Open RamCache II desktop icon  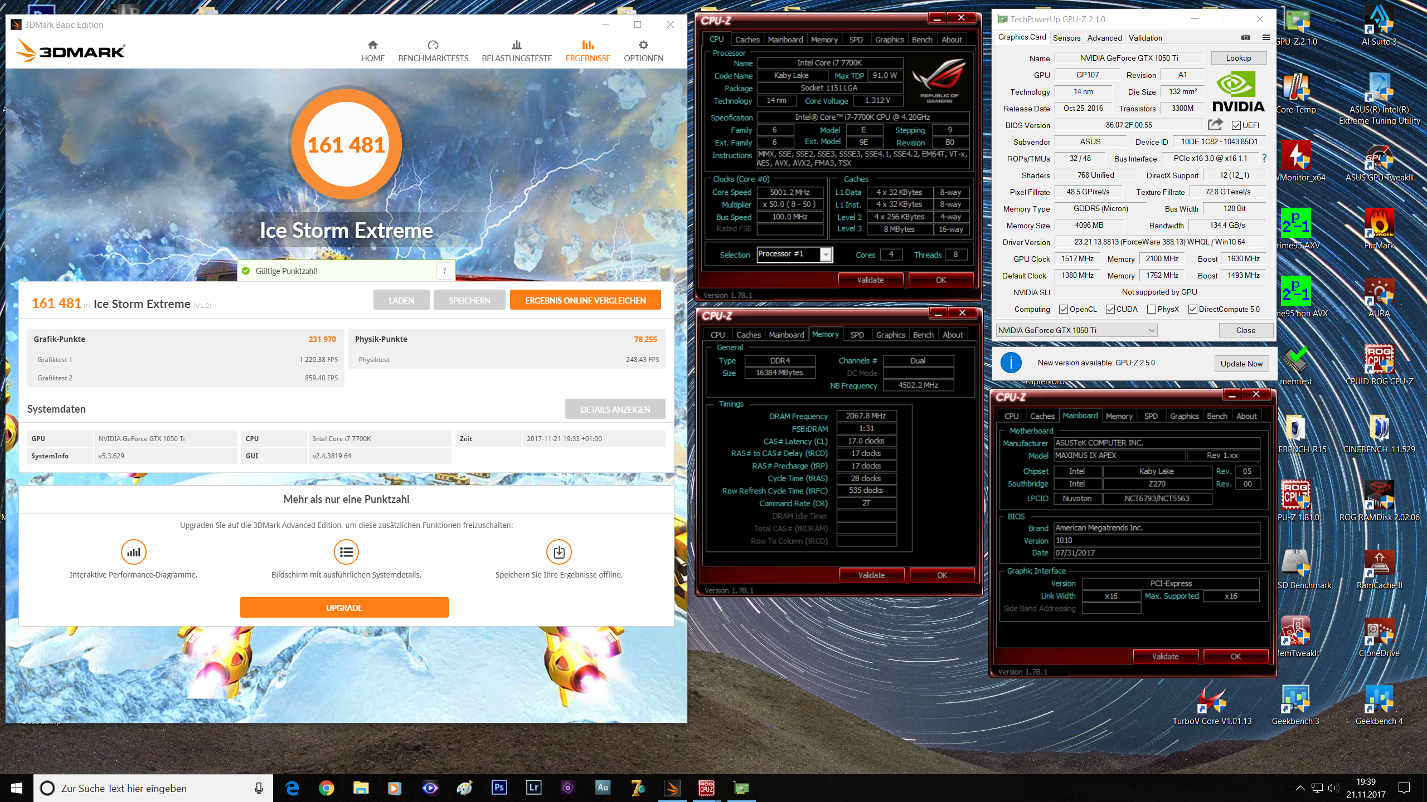[1379, 569]
